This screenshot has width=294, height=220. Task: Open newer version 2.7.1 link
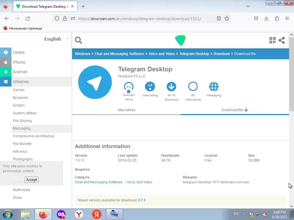coord(142,200)
